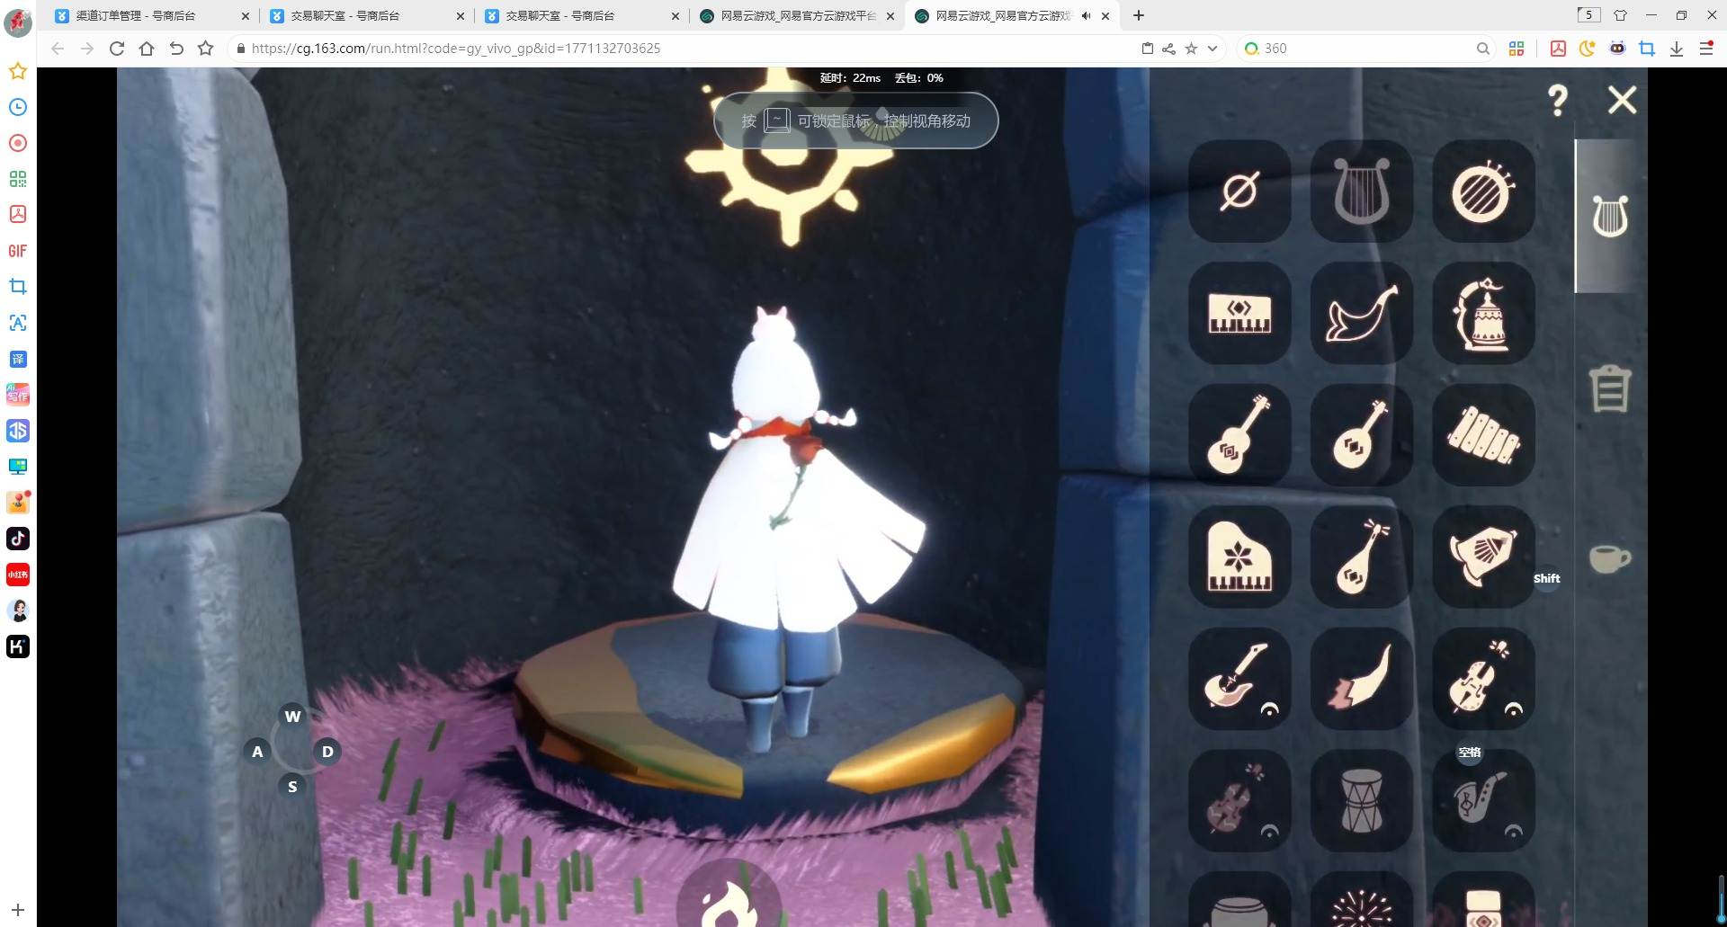Pick the acoustic guitar instrument
This screenshot has height=927, width=1727.
1239,434
